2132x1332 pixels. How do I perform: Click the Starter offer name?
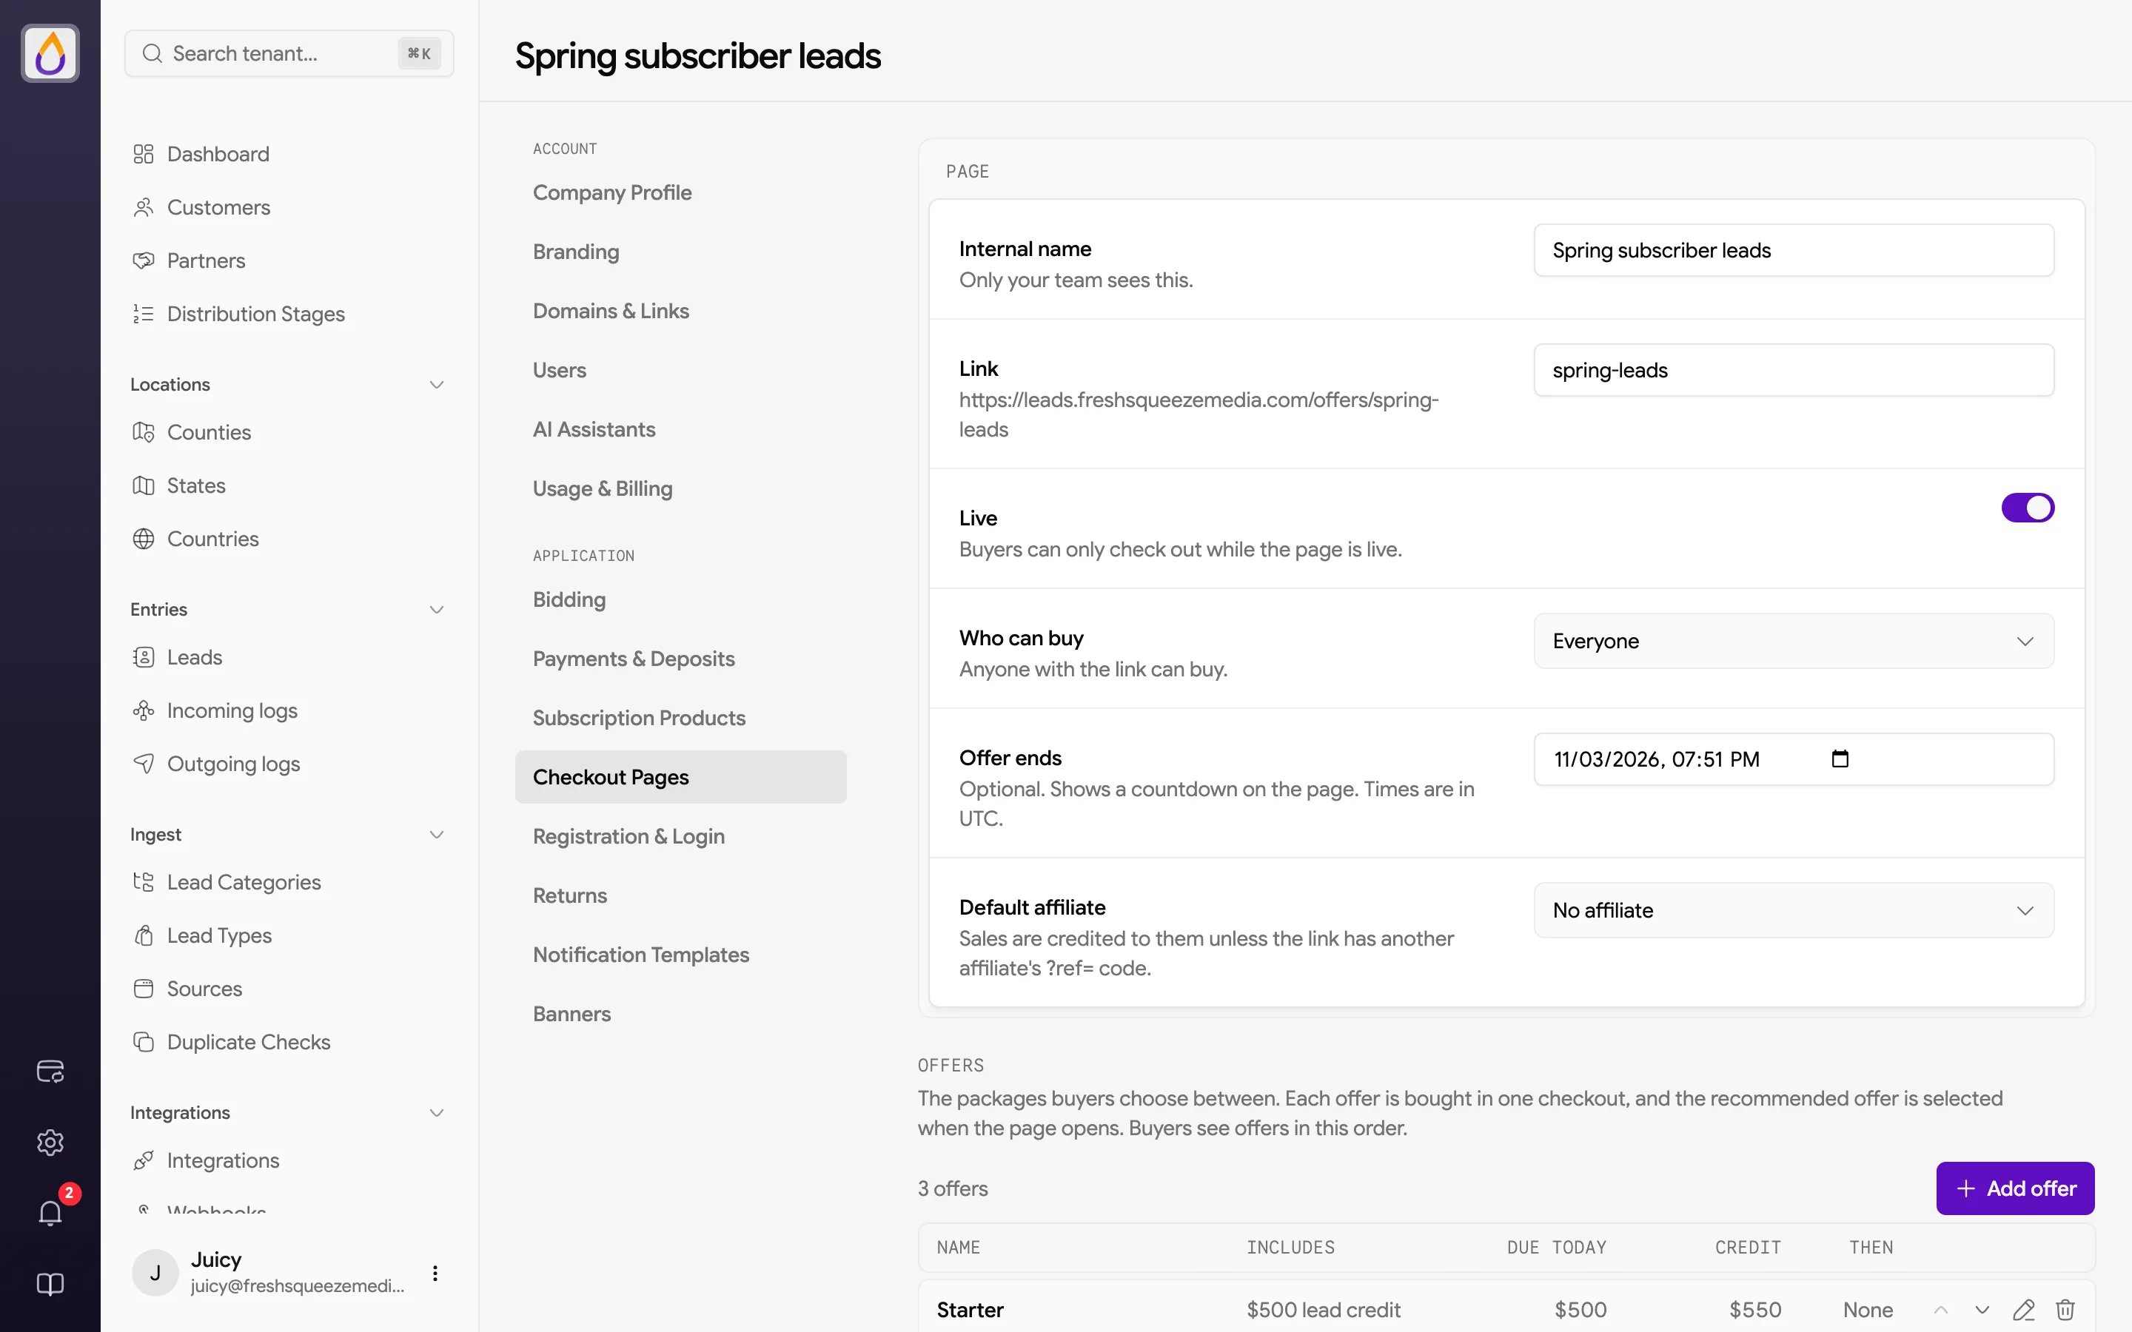[970, 1310]
